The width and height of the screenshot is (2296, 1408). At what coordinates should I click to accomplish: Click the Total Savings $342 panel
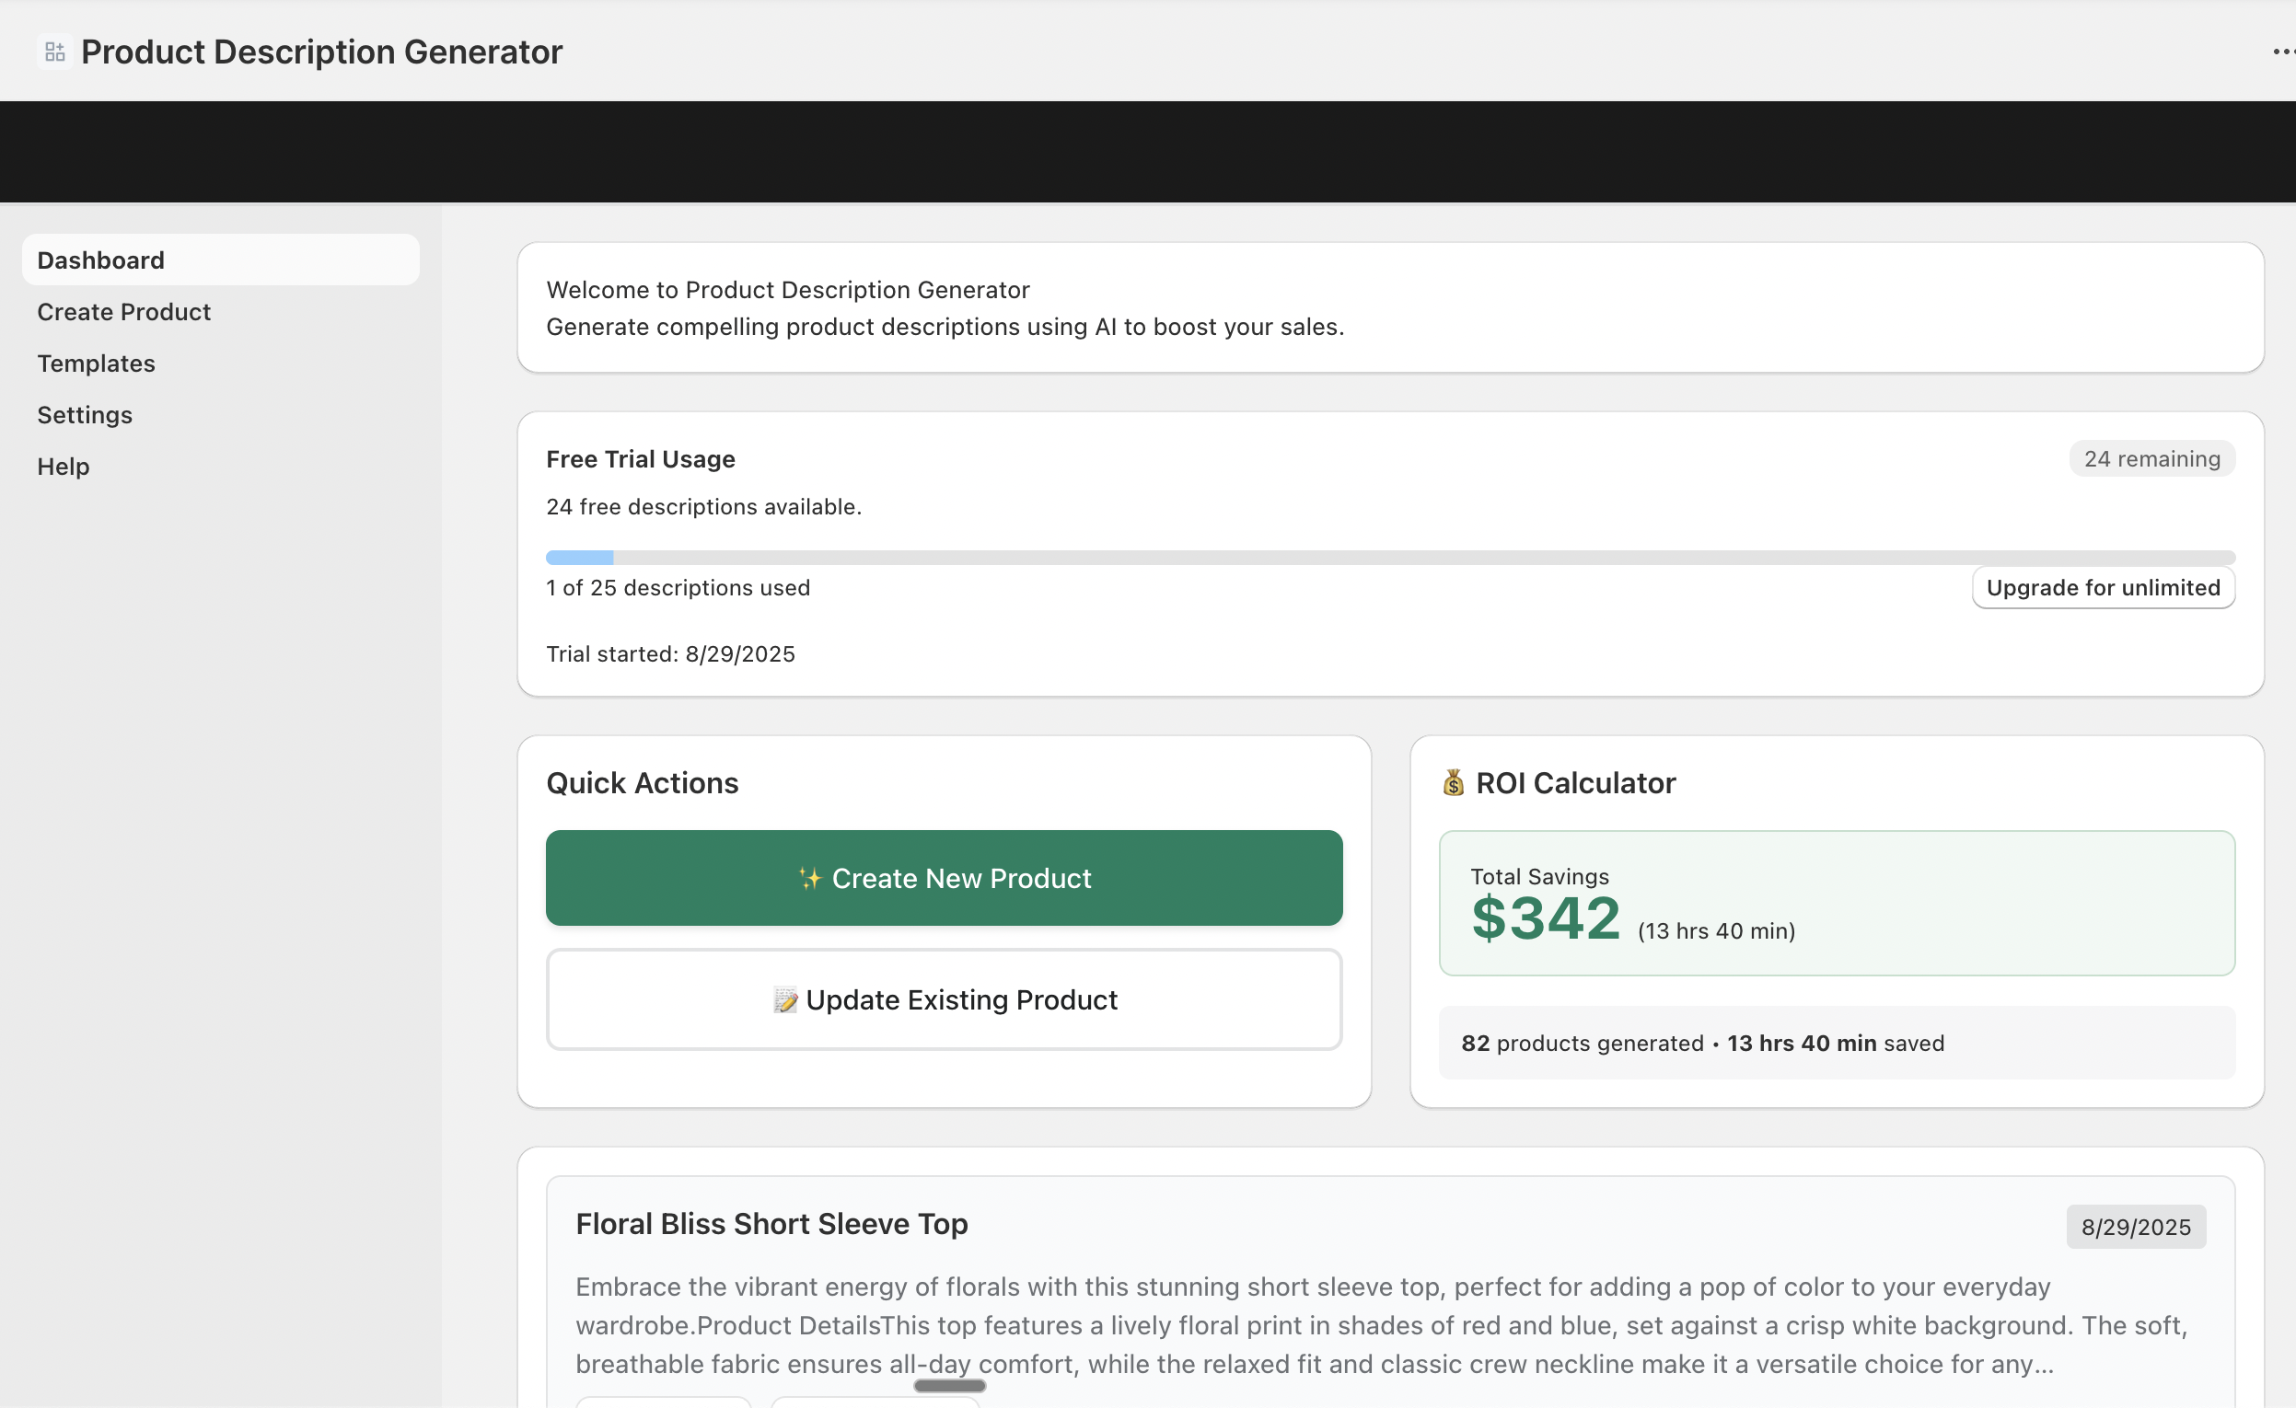1837,903
